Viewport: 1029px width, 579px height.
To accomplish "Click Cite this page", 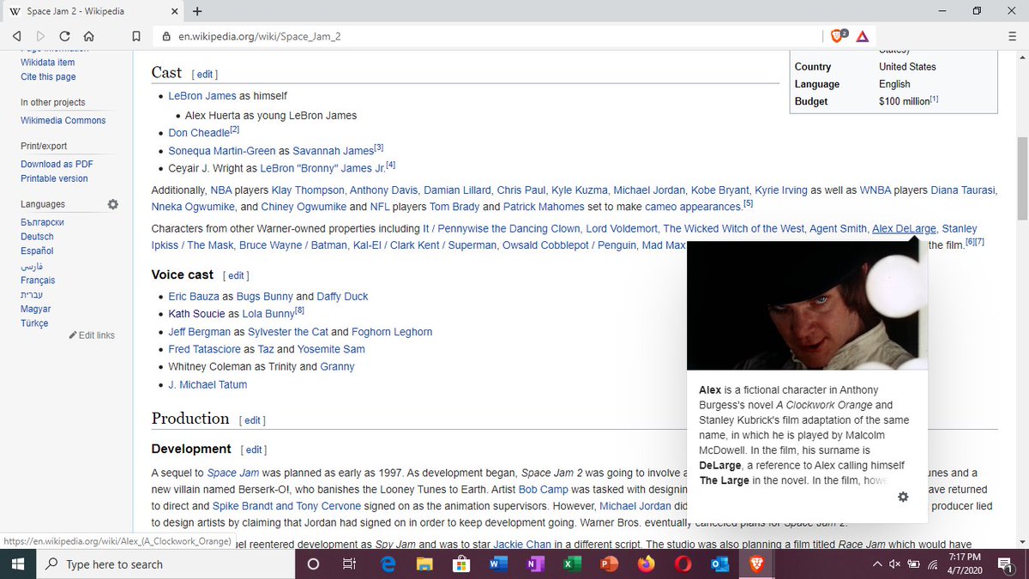I will pyautogui.click(x=48, y=76).
